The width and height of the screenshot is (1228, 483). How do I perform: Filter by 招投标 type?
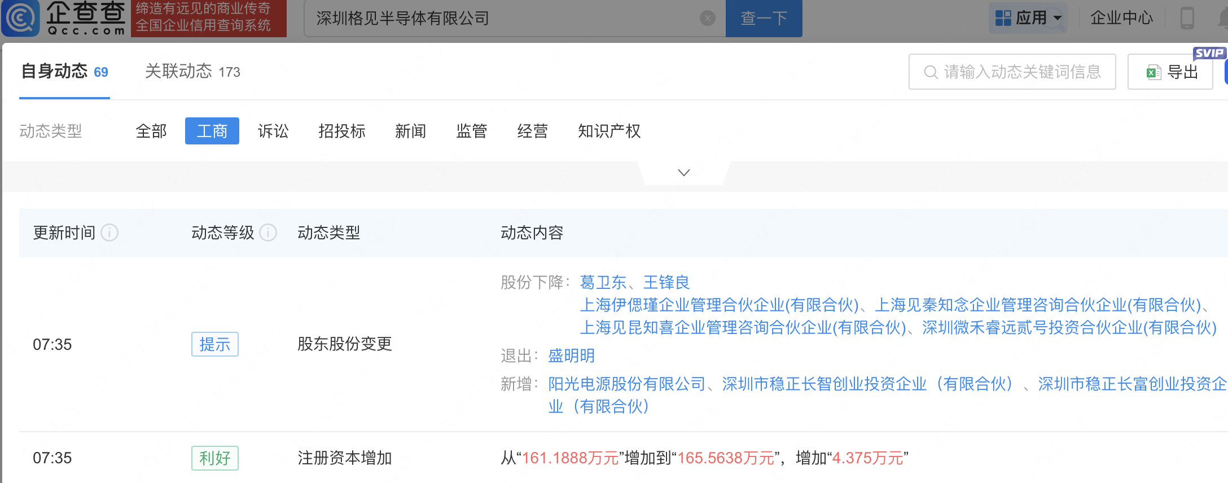point(342,131)
